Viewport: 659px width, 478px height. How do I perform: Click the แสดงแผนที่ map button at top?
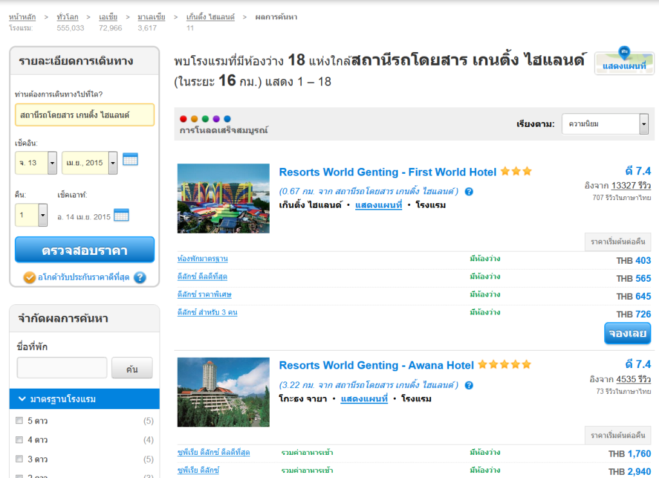tap(624, 64)
